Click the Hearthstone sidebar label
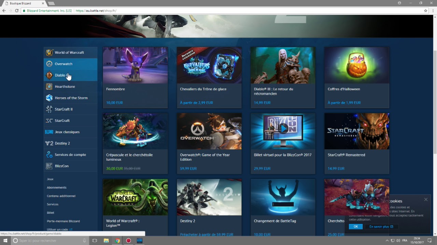Screen dimensions: 437x245 [65, 86]
